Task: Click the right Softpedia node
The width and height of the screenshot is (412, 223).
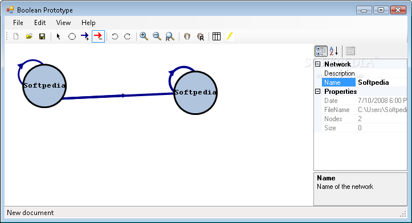Action: pos(195,93)
